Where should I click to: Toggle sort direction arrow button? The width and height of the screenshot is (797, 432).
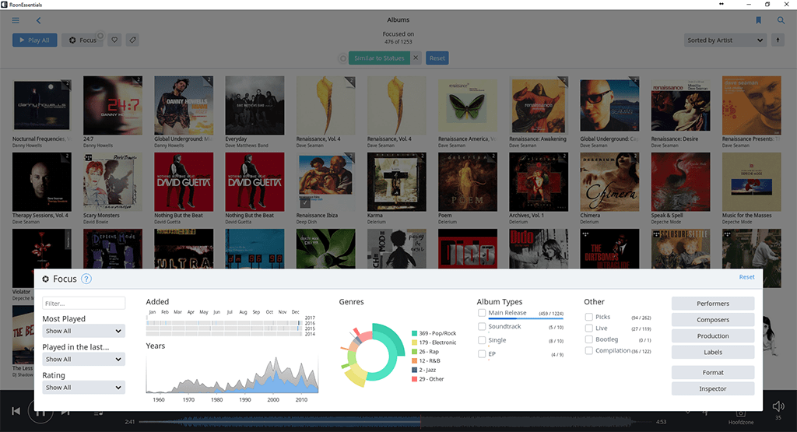click(778, 40)
